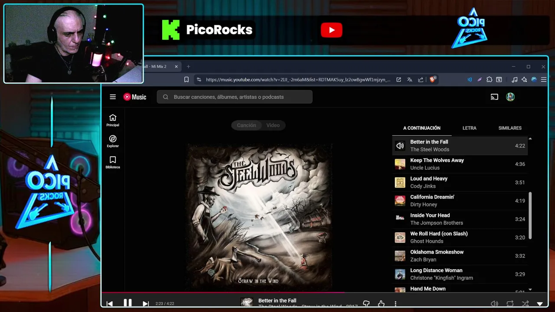This screenshot has width=555, height=312.
Task: Click the feather extension icon
Action: (x=480, y=80)
